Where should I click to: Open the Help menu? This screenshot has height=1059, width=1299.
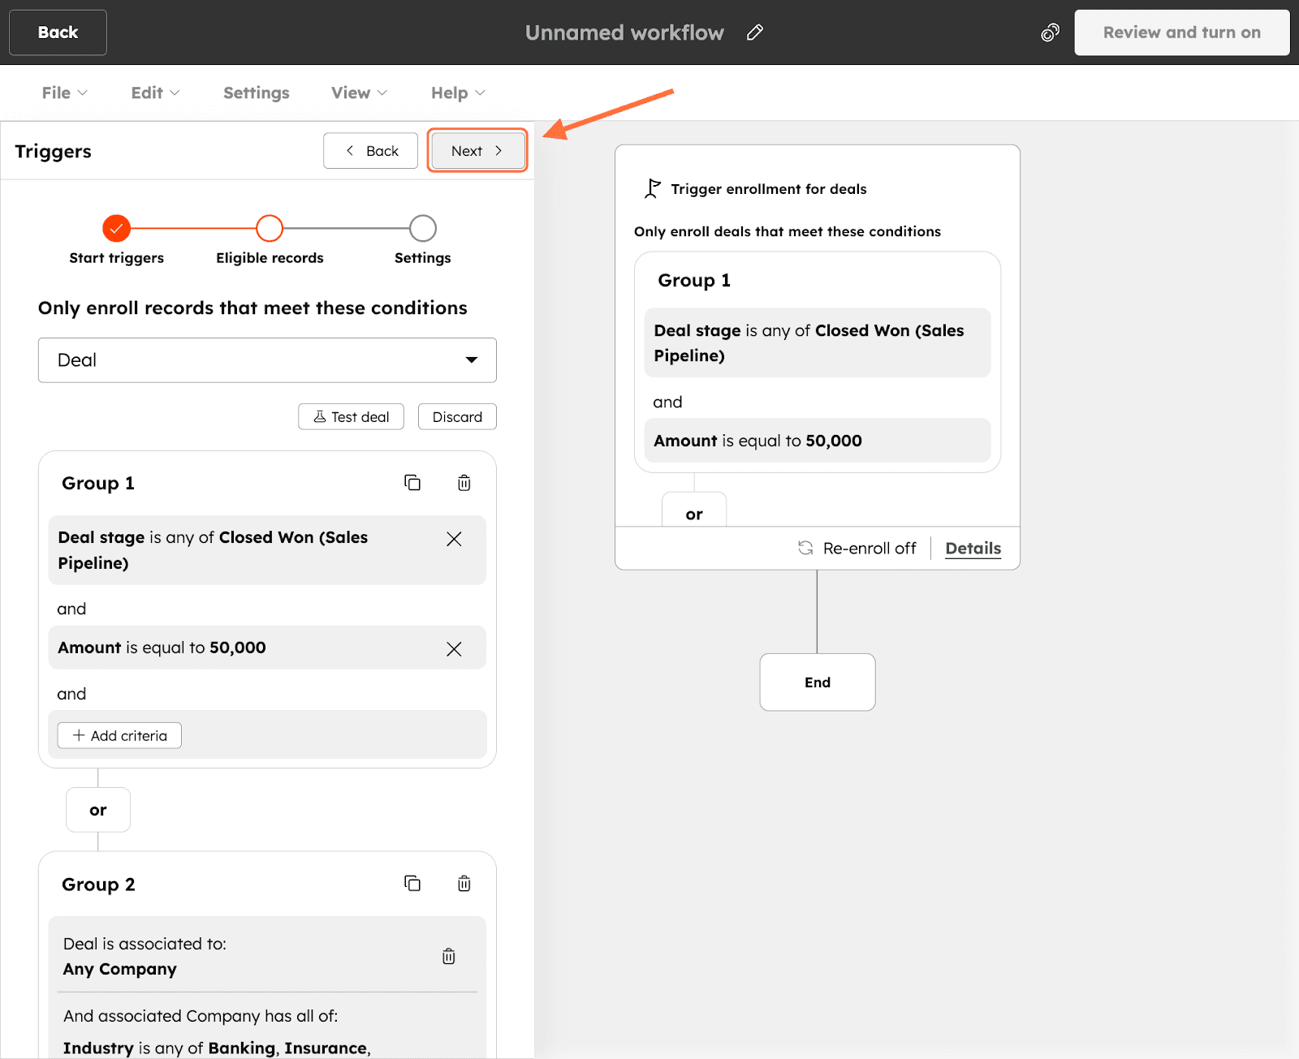458,93
